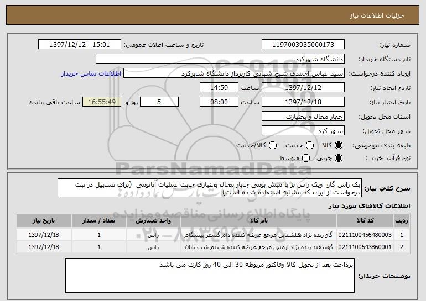Click the اطلاعات کالاهای مورد نیاز heading

pyautogui.click(x=370, y=206)
